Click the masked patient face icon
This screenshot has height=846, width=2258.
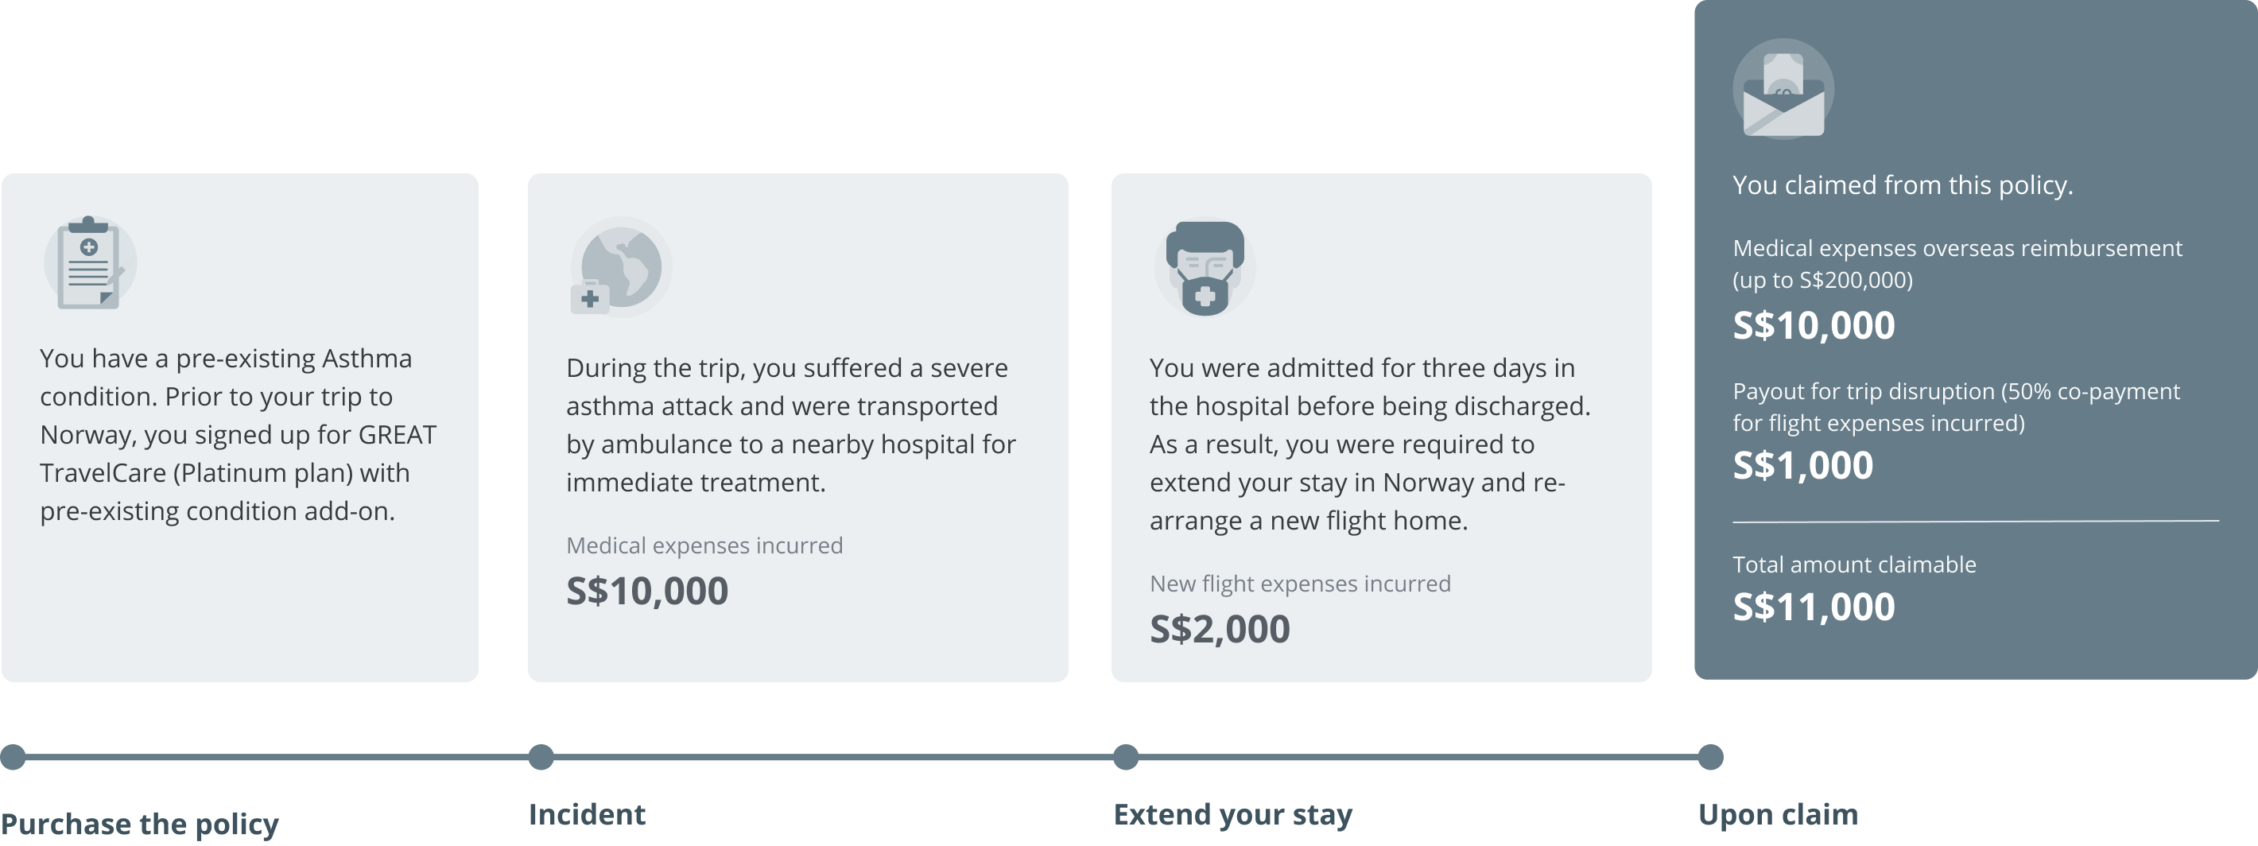click(x=1205, y=267)
